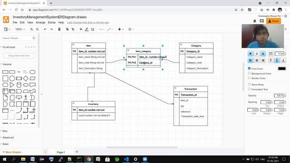Open the zoom level 100% dropdown
290x163 pixels.
pos(20,29)
